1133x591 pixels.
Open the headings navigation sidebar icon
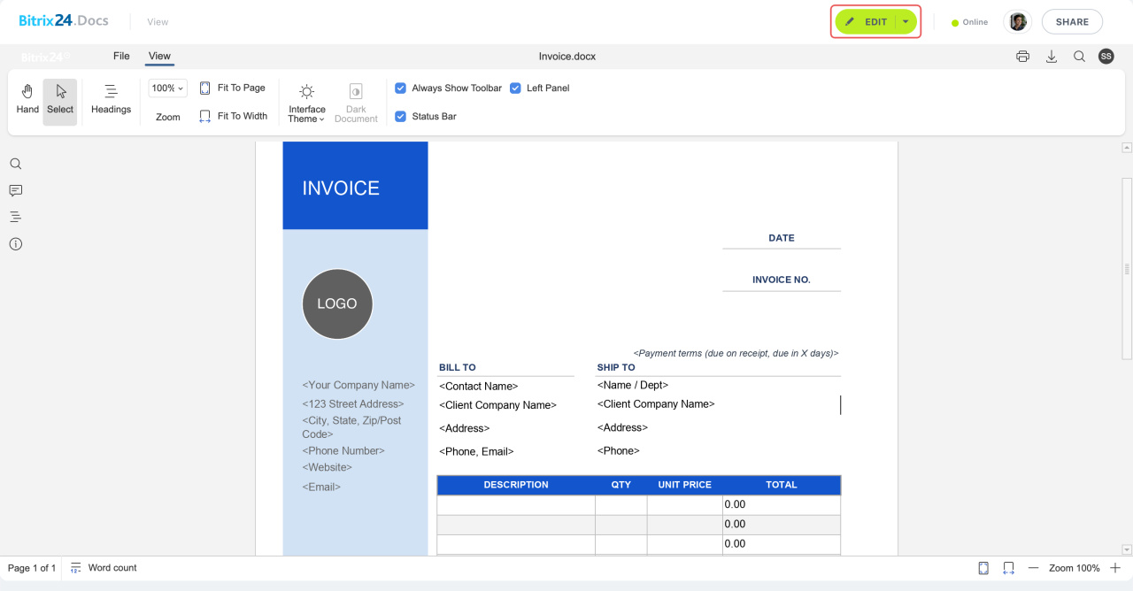tap(15, 217)
